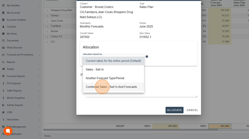This screenshot has height=139, width=249.
Task: Click the 93,221 forecast cell
Action: [220, 15]
